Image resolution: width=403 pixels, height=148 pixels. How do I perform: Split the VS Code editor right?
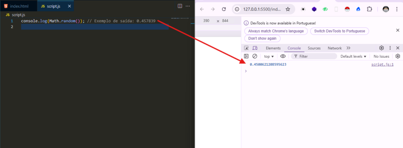pyautogui.click(x=180, y=6)
